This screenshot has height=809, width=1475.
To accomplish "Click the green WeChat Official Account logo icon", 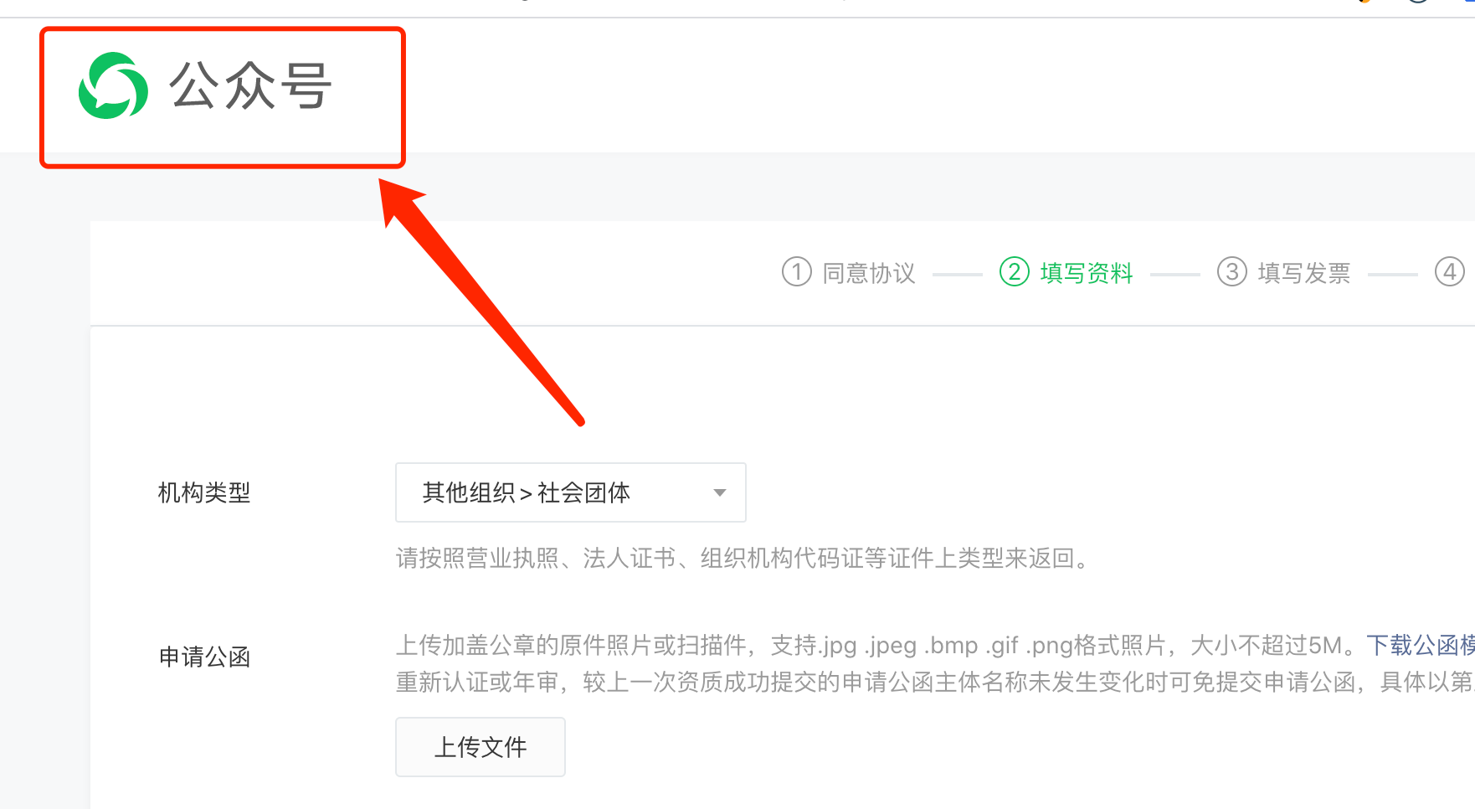I will click(x=113, y=85).
